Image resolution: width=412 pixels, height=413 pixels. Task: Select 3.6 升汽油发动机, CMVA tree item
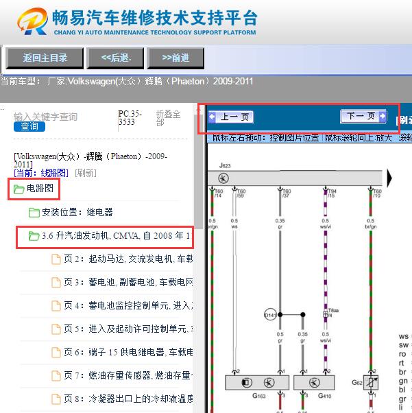pos(116,235)
